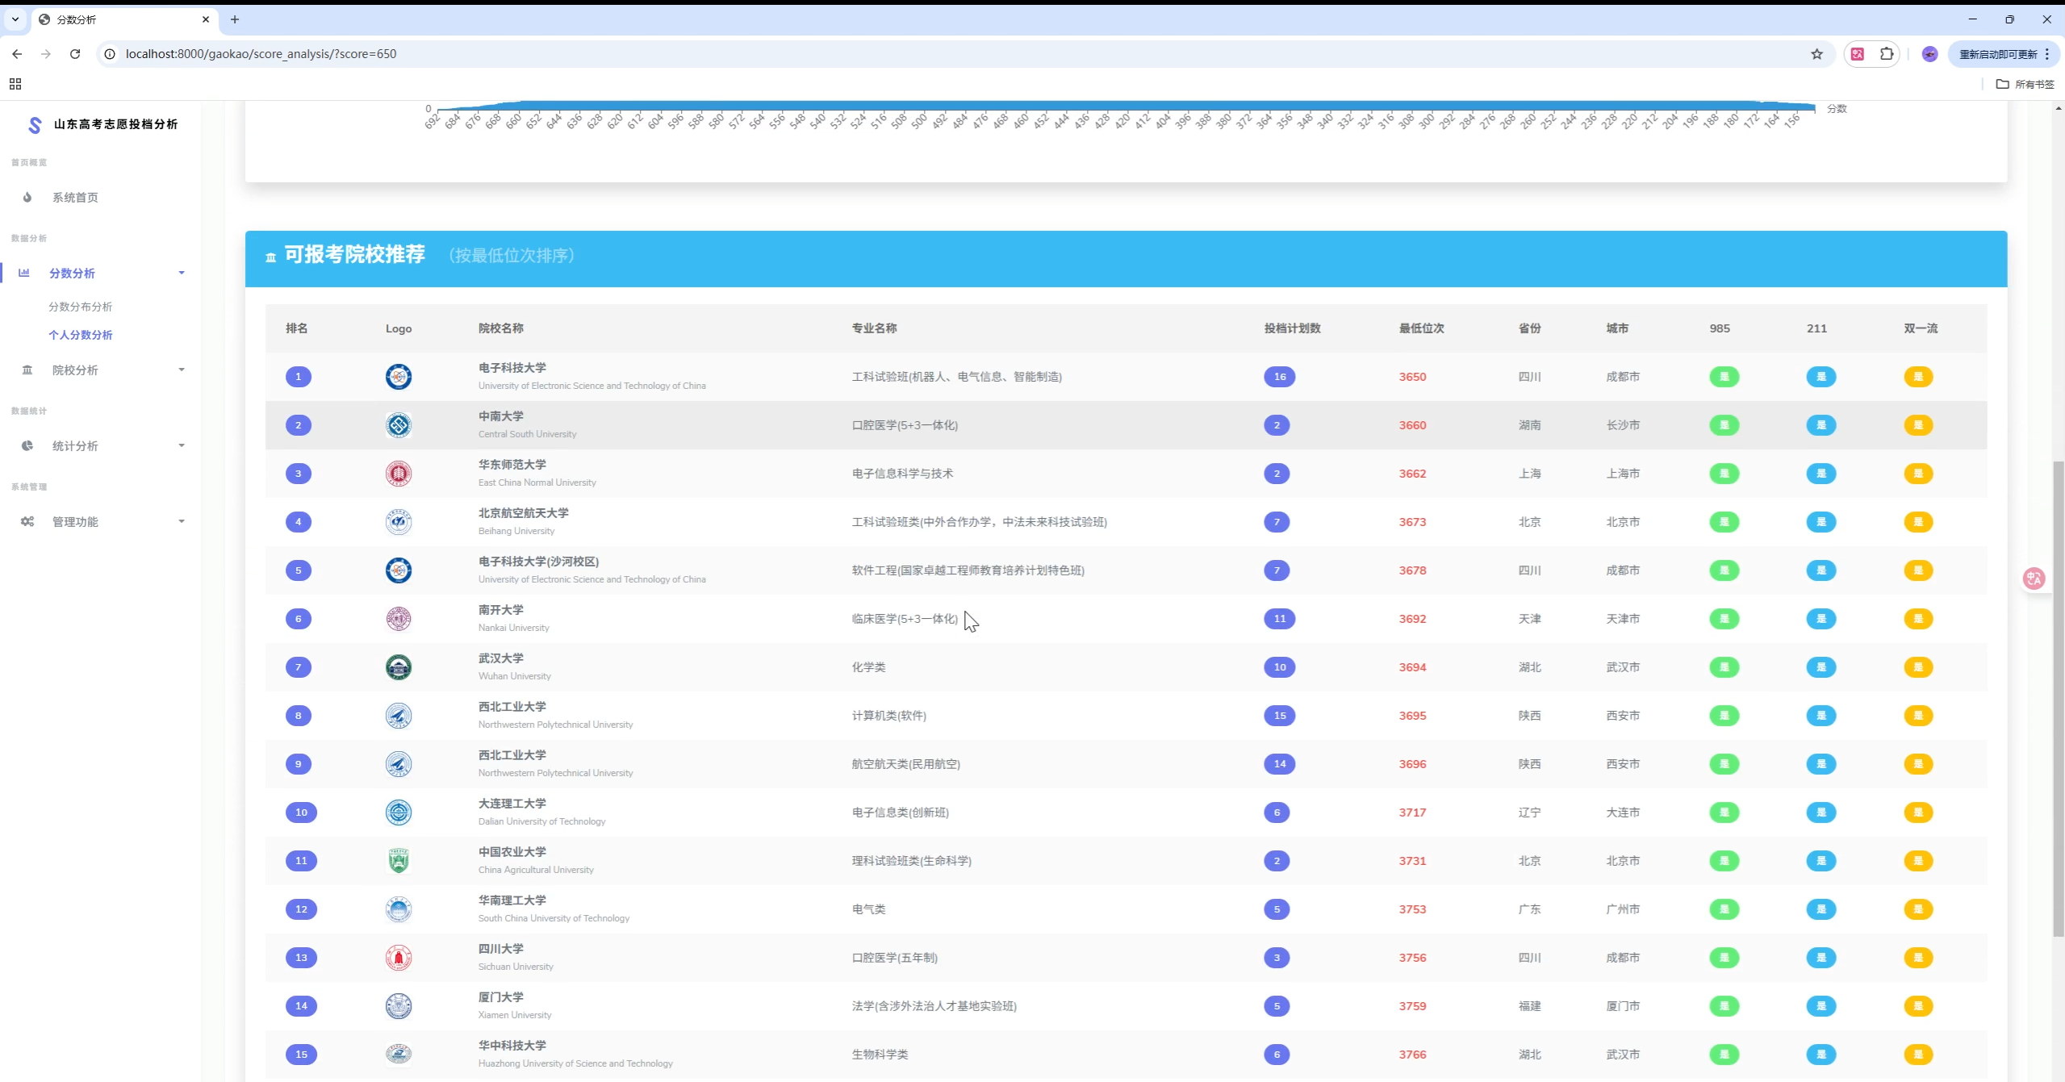Click the 投档计划数 column header
The image size is (2065, 1082).
coord(1293,328)
